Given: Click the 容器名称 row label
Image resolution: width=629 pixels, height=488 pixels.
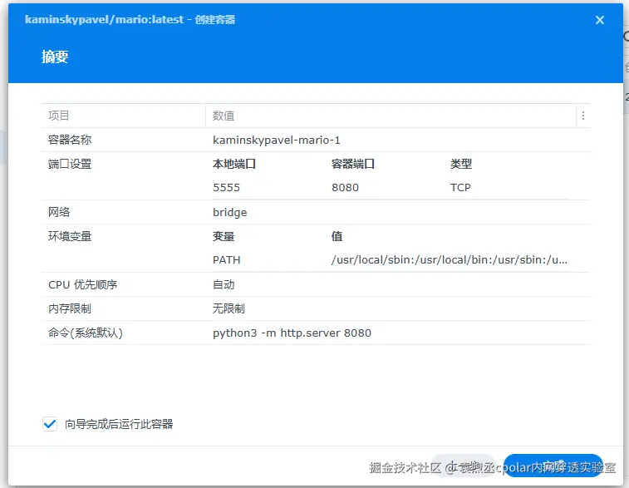Looking at the screenshot, I should point(70,140).
